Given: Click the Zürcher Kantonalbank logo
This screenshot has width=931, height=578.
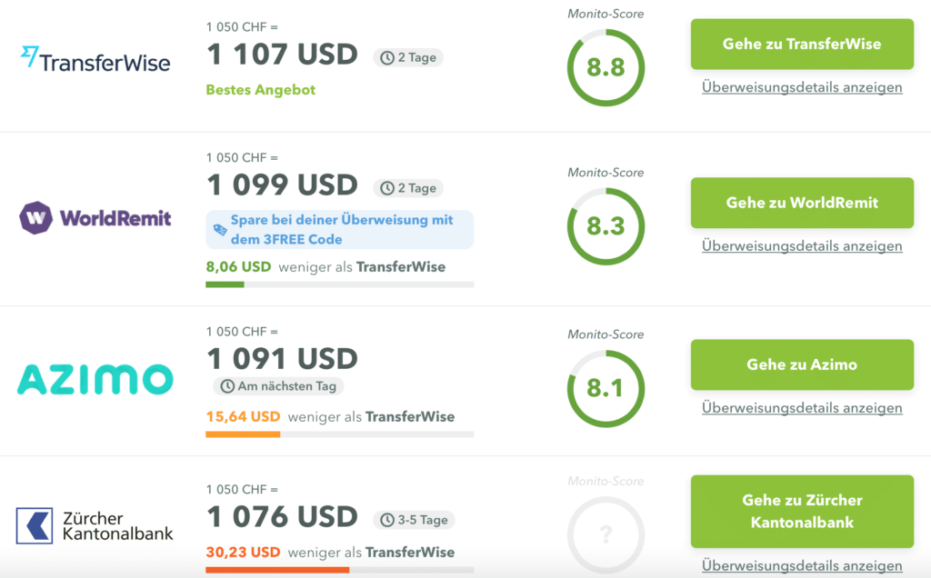Looking at the screenshot, I should 95,526.
